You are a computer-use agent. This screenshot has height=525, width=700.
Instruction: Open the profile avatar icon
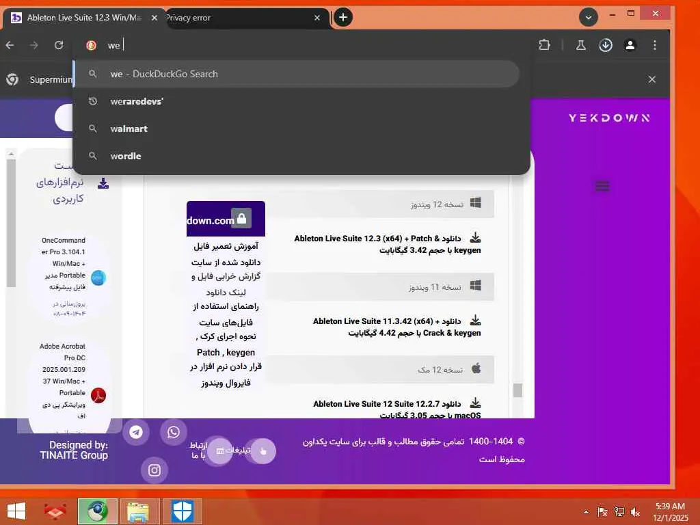pos(630,45)
